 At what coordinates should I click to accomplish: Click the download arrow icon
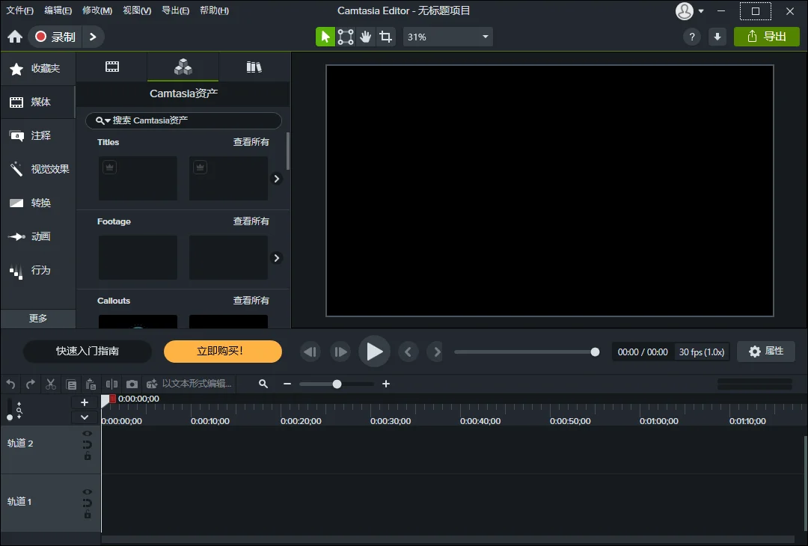pyautogui.click(x=717, y=37)
